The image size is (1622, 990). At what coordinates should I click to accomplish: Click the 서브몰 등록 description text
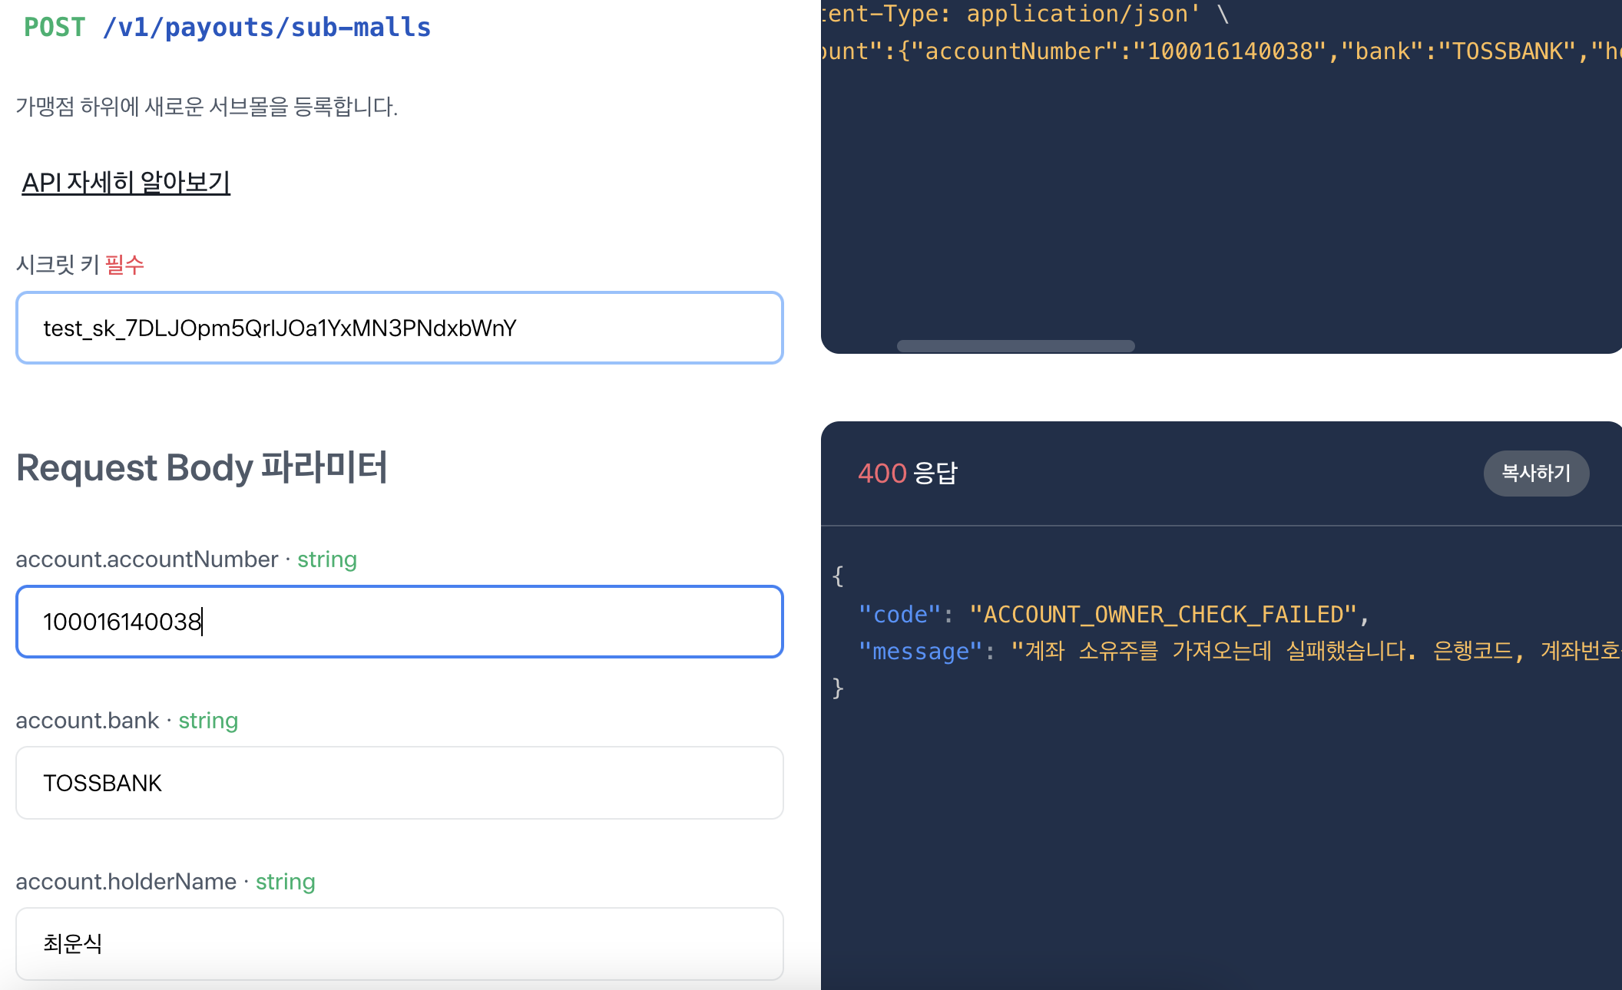(x=207, y=107)
